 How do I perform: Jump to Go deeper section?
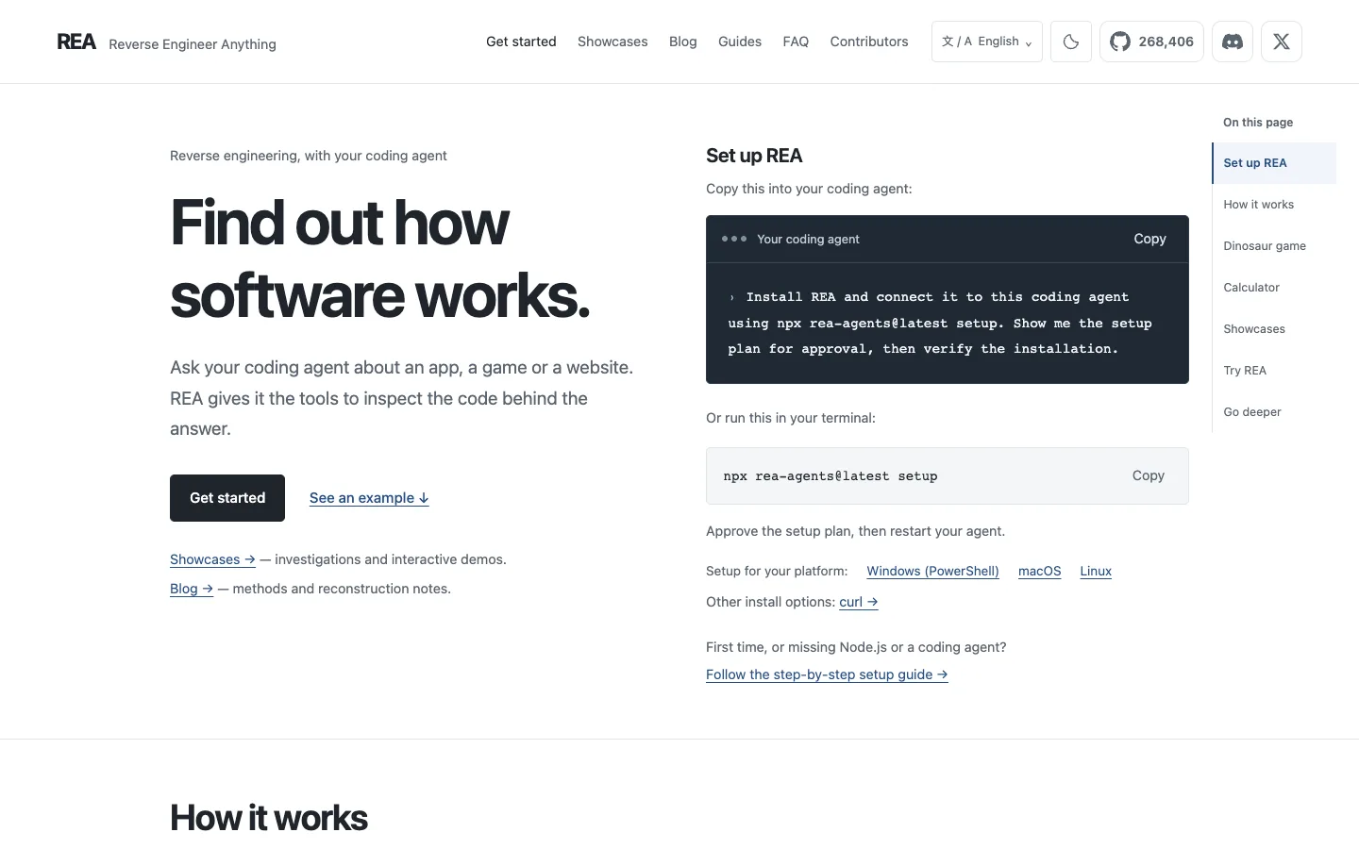click(1274, 412)
